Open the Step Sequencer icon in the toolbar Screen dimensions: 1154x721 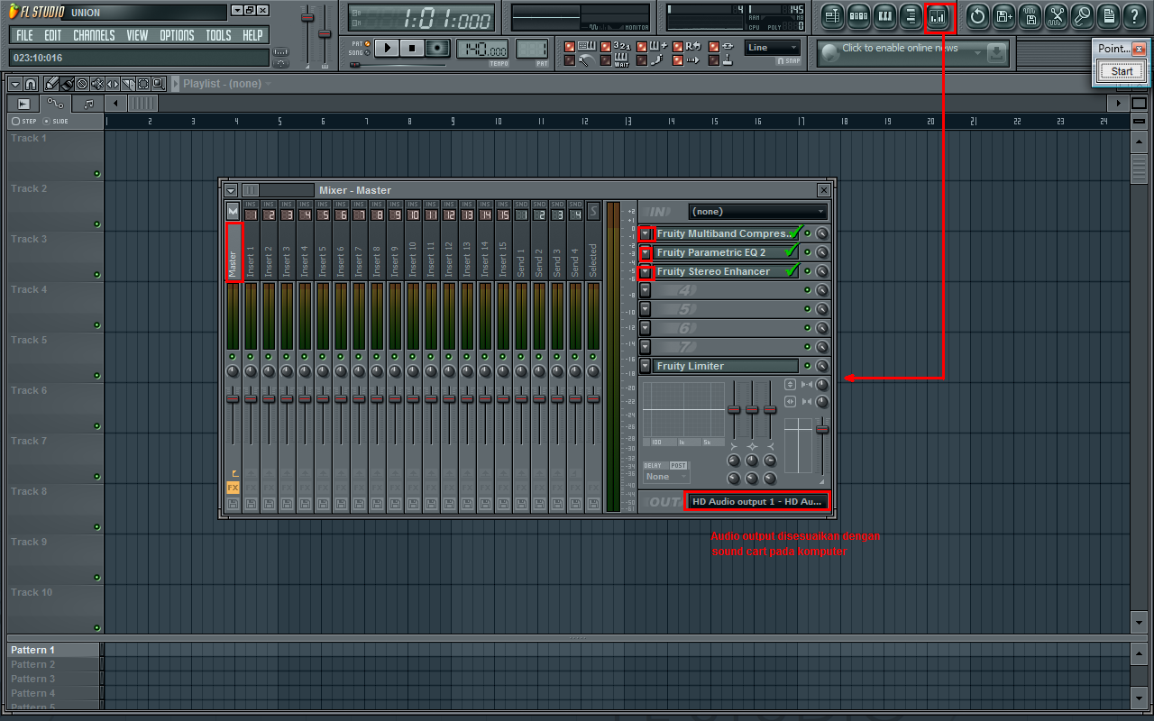coord(856,16)
